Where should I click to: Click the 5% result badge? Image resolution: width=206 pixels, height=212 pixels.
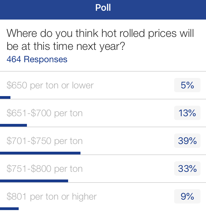[x=187, y=85]
